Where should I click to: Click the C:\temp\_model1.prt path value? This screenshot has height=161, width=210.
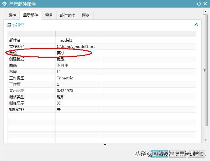(76, 47)
